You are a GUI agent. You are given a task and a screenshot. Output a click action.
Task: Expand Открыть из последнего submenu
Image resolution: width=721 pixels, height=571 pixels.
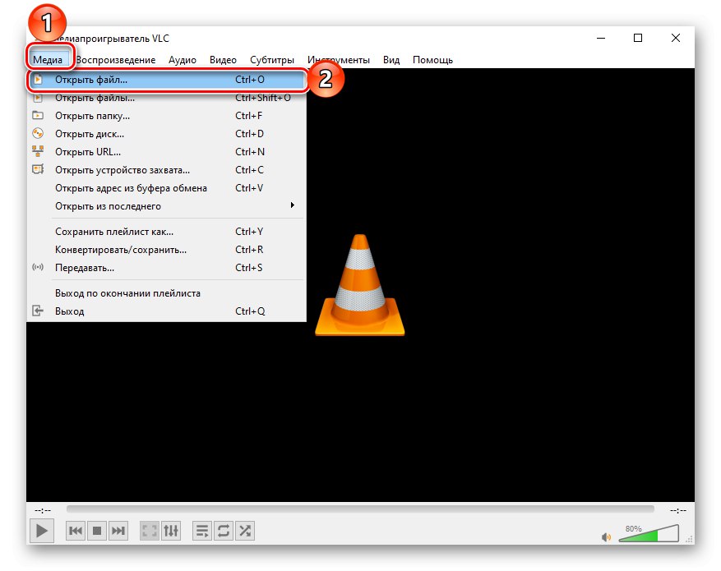[x=166, y=205]
